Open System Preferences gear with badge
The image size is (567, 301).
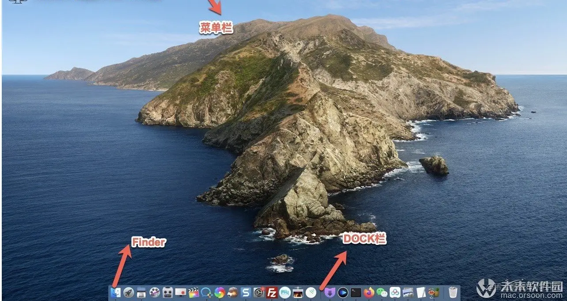tap(259, 292)
